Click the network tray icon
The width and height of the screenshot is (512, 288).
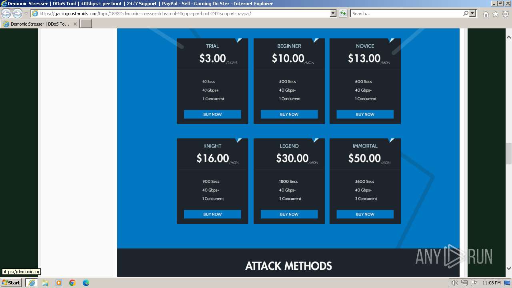[x=464, y=283]
